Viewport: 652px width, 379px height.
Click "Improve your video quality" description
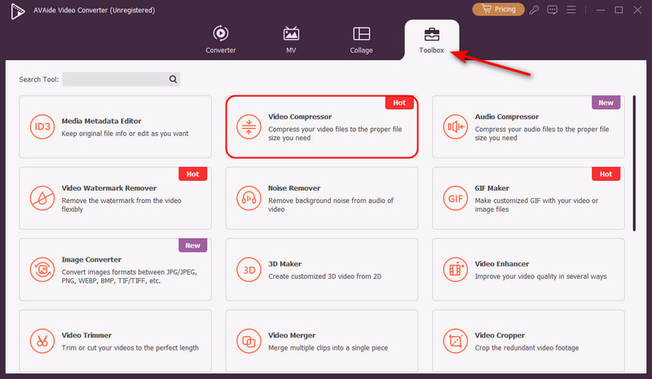[540, 276]
